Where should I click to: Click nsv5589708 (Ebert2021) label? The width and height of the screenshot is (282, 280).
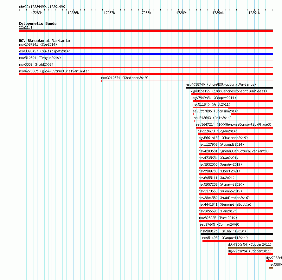point(219,171)
